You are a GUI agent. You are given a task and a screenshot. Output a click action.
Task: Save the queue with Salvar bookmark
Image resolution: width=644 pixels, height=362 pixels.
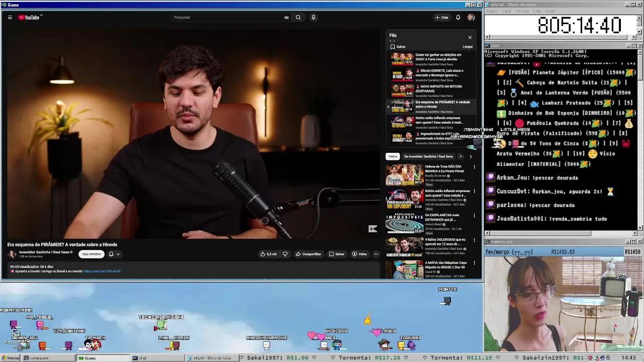pos(398,47)
